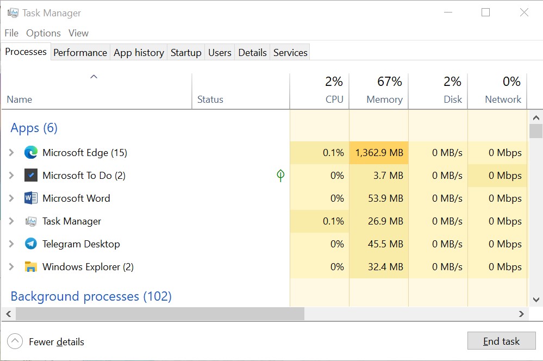Sort processes by Memory column header
543x361 pixels.
pos(384,99)
